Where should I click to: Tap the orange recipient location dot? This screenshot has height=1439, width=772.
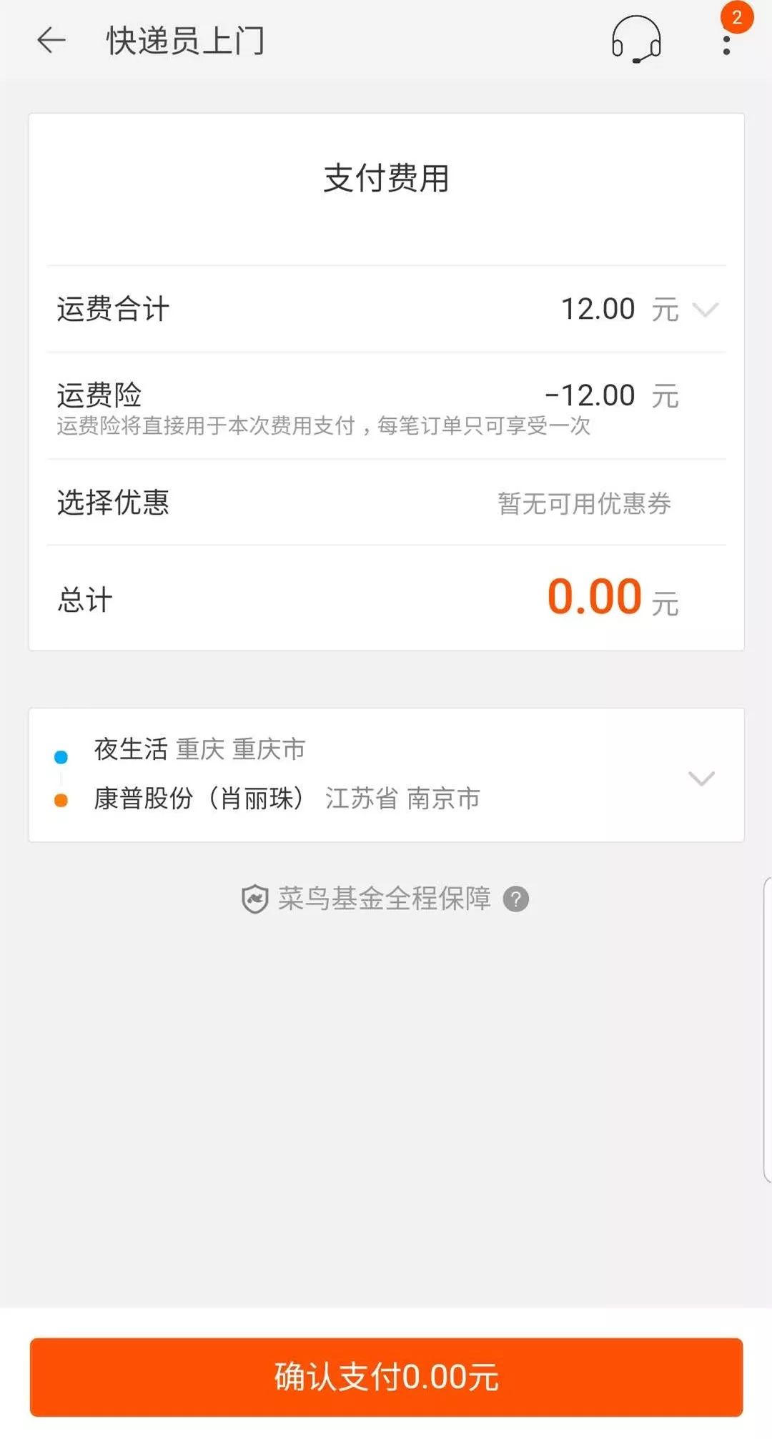61,801
